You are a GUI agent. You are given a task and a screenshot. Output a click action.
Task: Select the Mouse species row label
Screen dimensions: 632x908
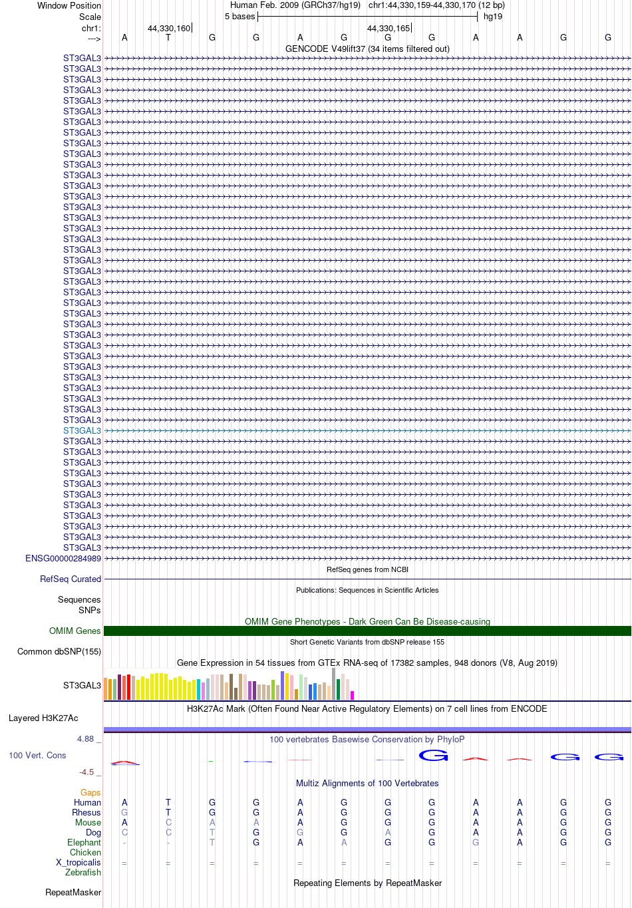pos(88,822)
